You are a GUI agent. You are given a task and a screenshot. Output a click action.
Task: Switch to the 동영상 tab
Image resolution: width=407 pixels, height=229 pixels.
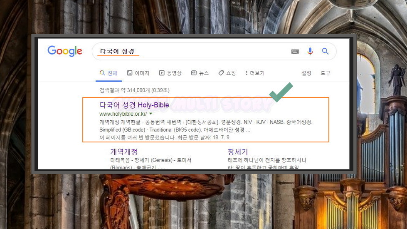[170, 73]
